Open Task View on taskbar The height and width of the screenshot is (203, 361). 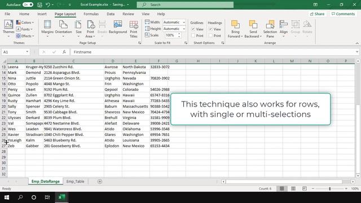47,197
